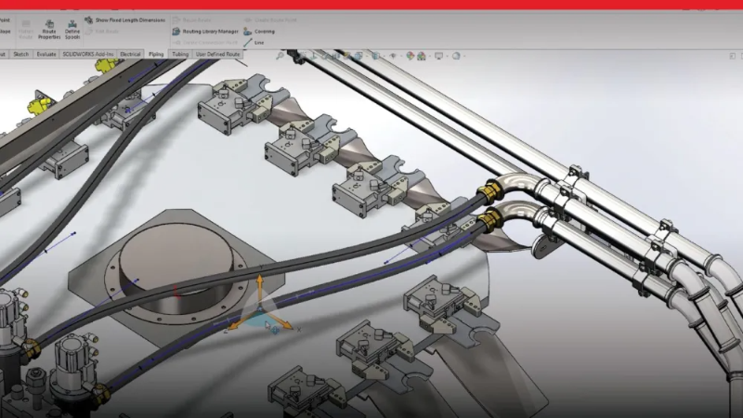The height and width of the screenshot is (418, 743).
Task: Open the SOLIDWORKS Add-Ins tab
Action: [88, 54]
